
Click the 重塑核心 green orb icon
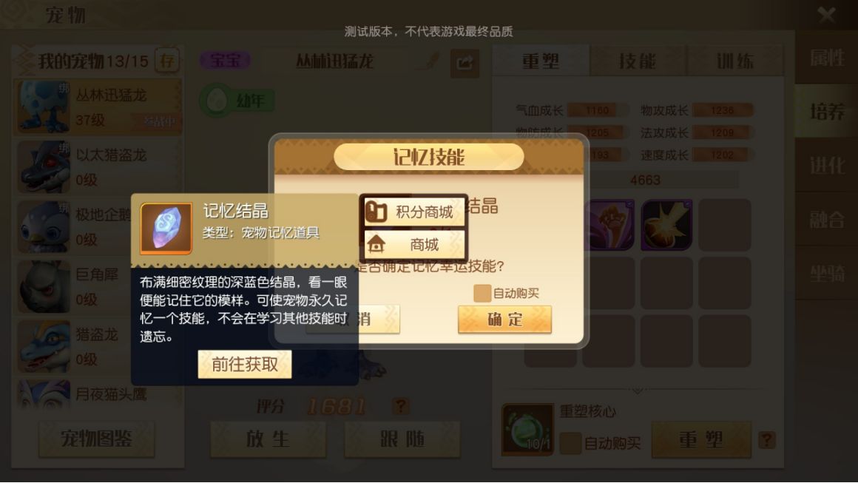pos(527,430)
